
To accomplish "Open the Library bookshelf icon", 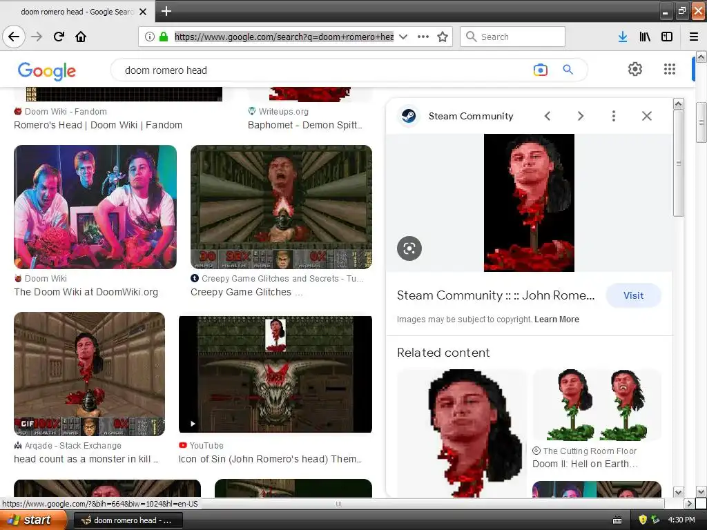I will tap(645, 37).
